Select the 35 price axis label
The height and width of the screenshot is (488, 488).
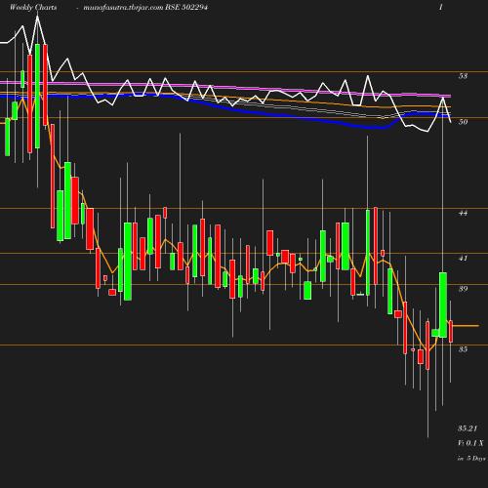[x=463, y=349]
